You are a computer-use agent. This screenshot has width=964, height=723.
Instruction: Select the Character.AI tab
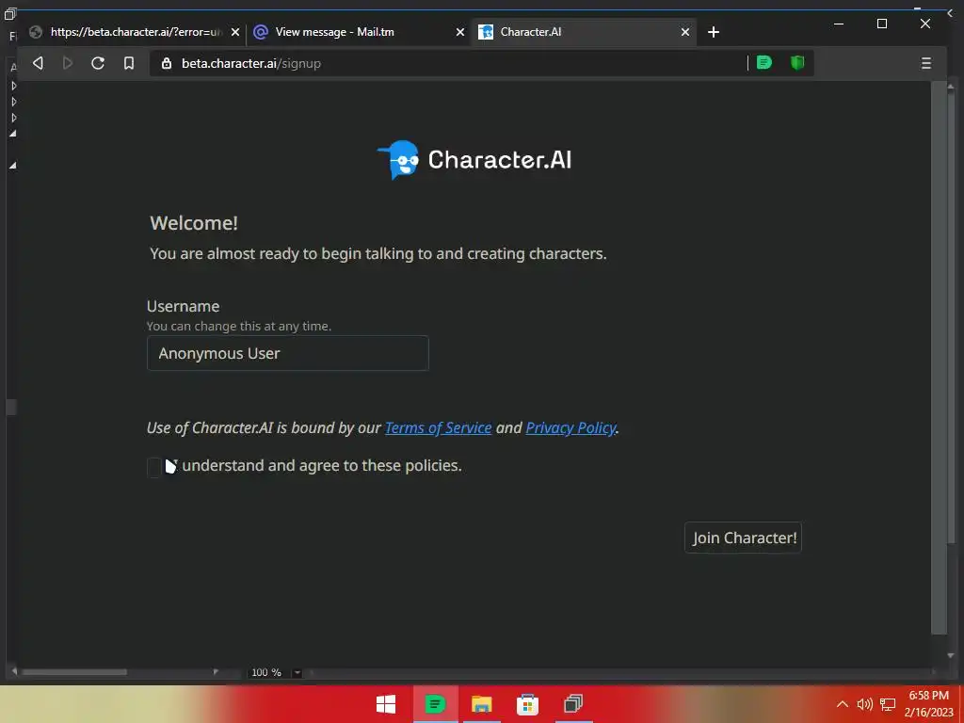(x=584, y=32)
